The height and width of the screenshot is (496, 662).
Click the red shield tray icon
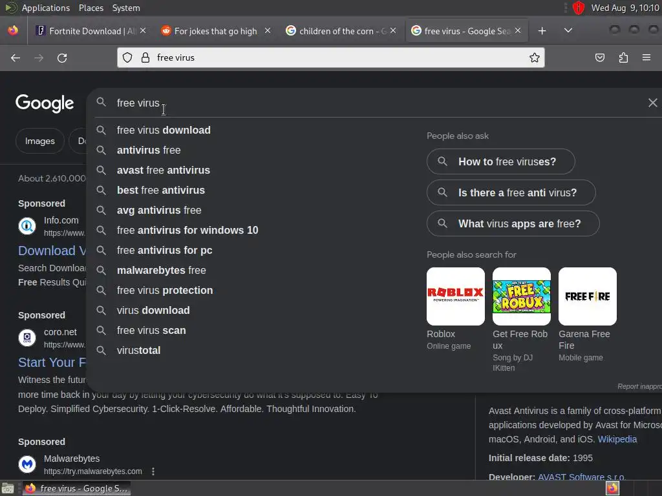(x=579, y=8)
